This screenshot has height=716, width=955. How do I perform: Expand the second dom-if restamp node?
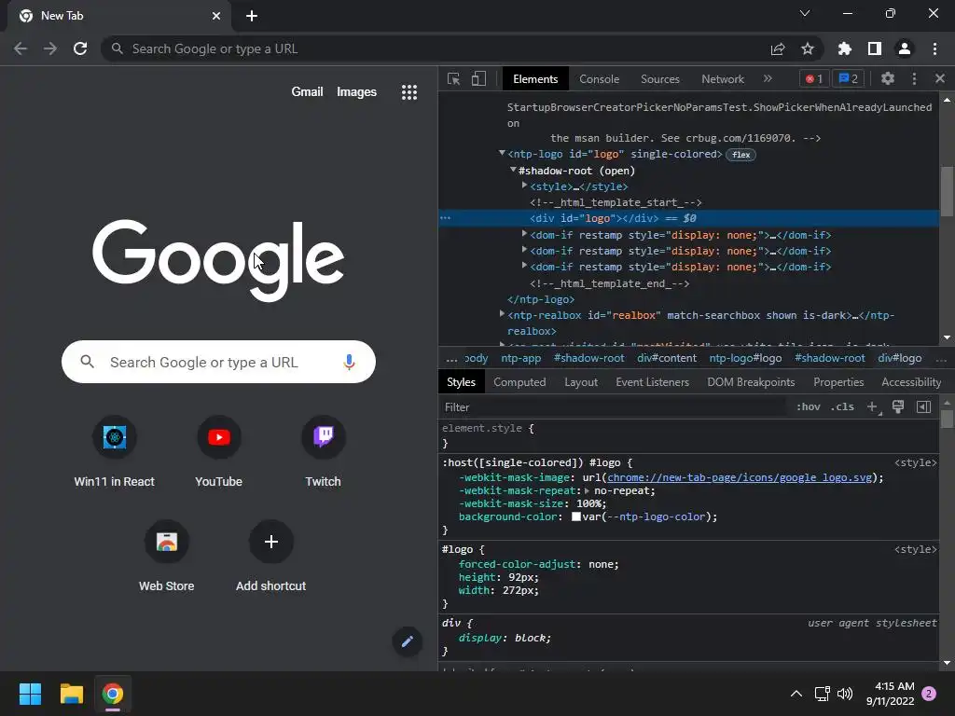[x=524, y=250]
